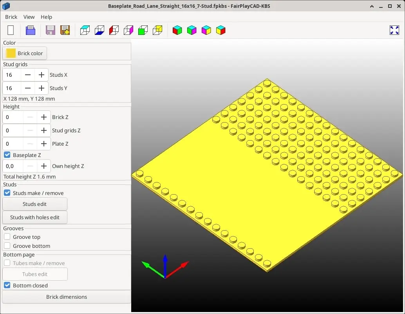Select the cyan-faced wireframe cube view

coord(85,30)
